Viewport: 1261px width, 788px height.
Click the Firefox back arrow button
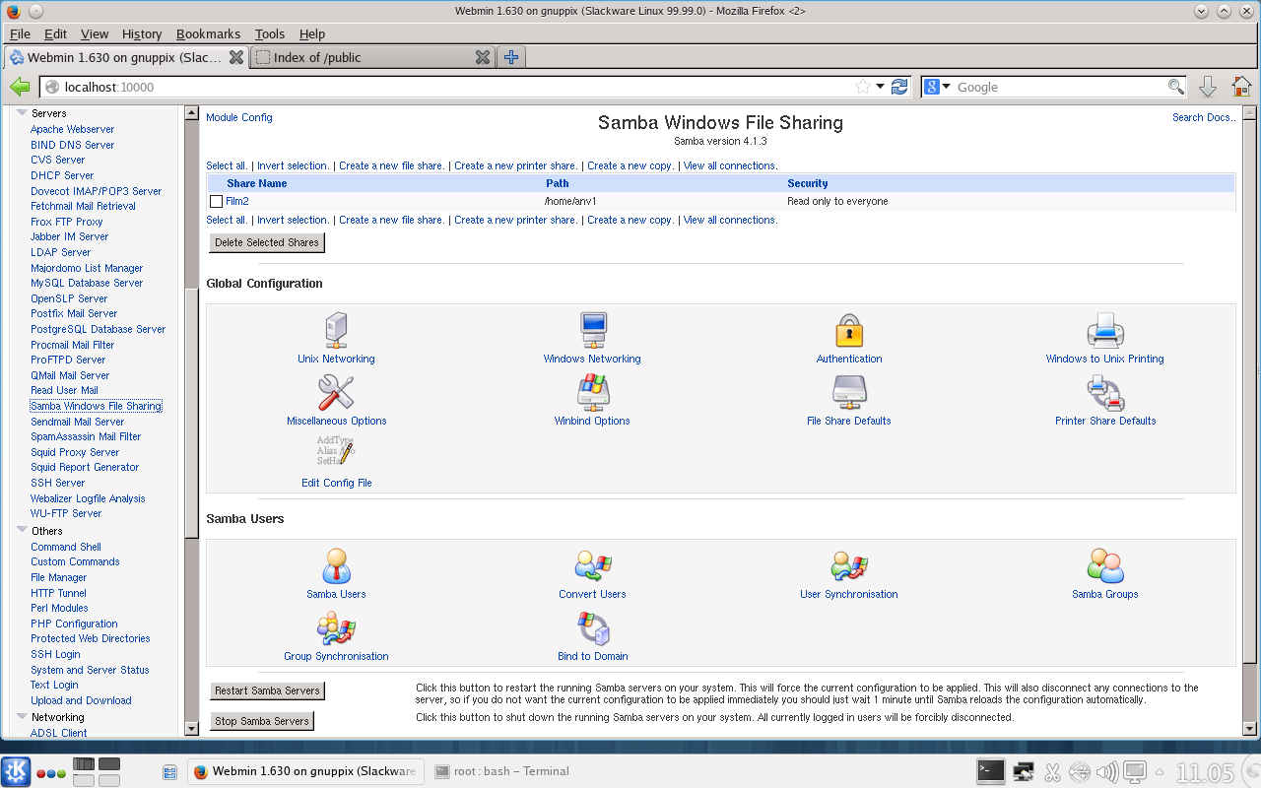pyautogui.click(x=20, y=87)
